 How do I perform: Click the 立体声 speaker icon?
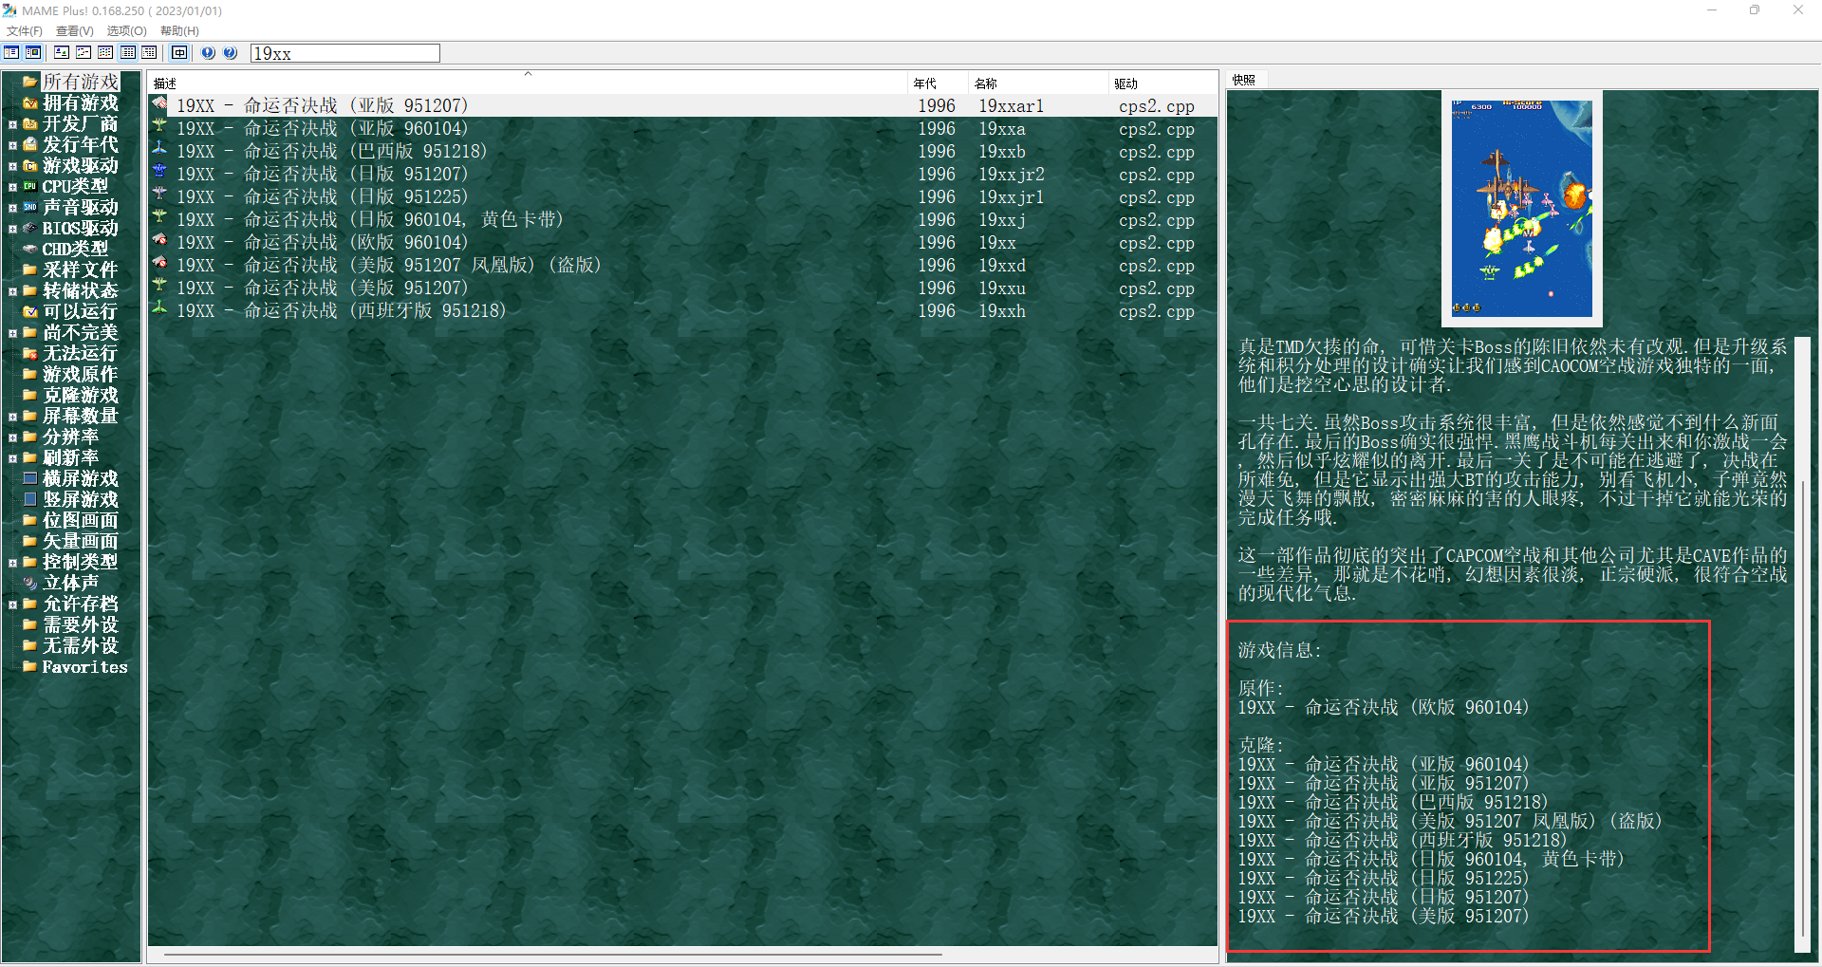tap(30, 584)
